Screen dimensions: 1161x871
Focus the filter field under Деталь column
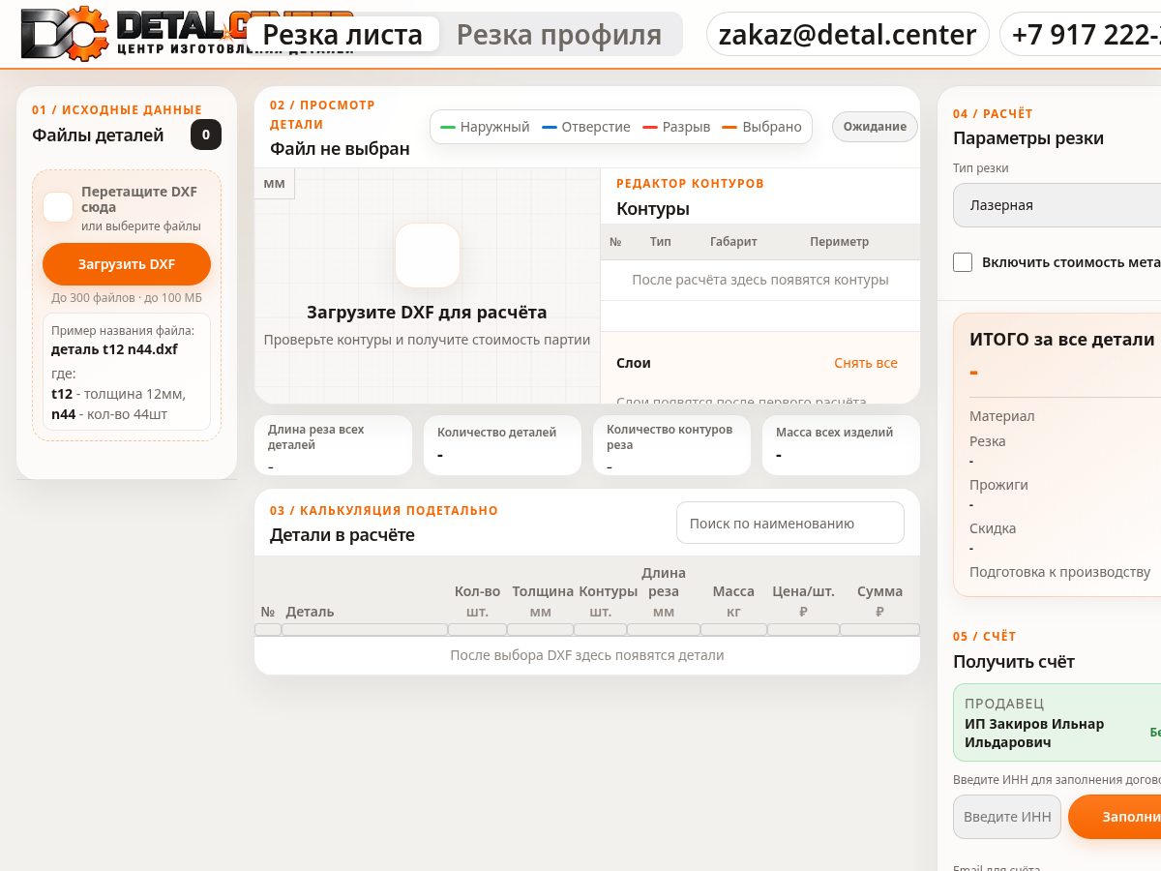(x=365, y=630)
